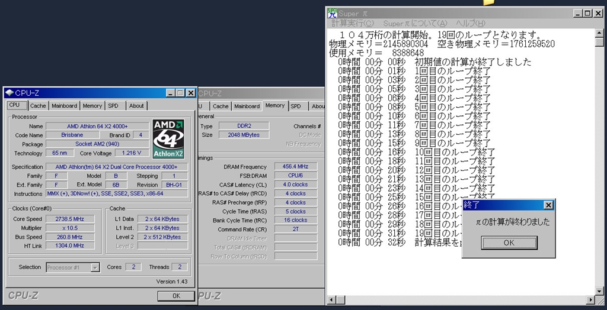Click the L1 Data value 2 x 64 KBytes
Screen dimensions: 607x310
[162, 219]
